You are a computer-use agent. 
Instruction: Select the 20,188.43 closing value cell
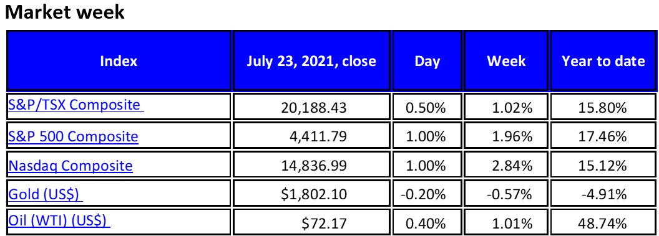[311, 107]
